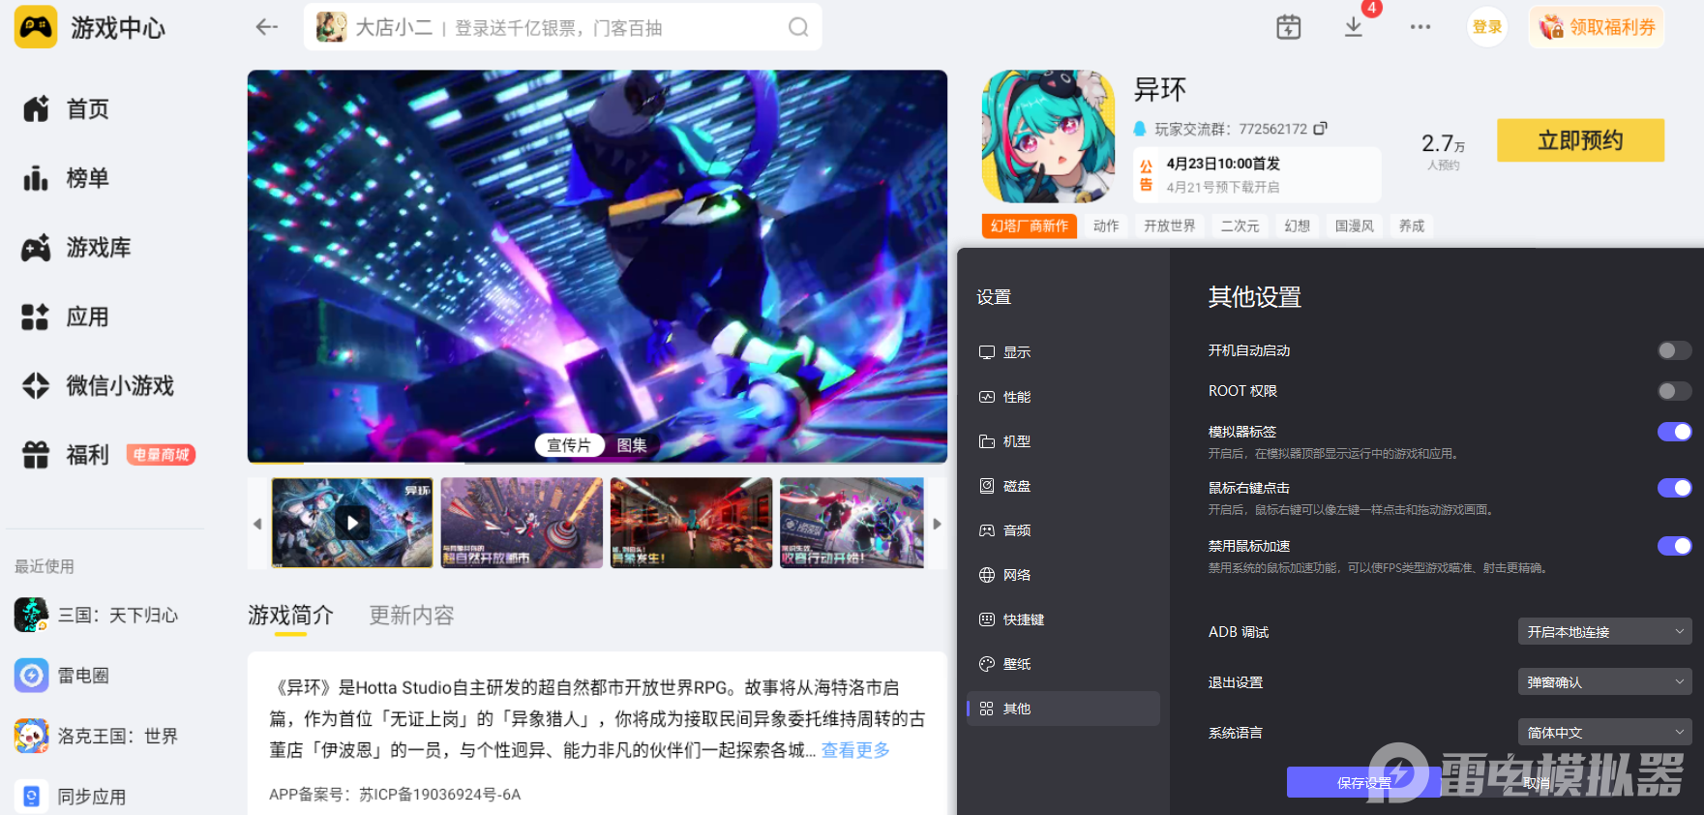
Task: Enable ROOT 权限 toggle
Action: tap(1674, 391)
